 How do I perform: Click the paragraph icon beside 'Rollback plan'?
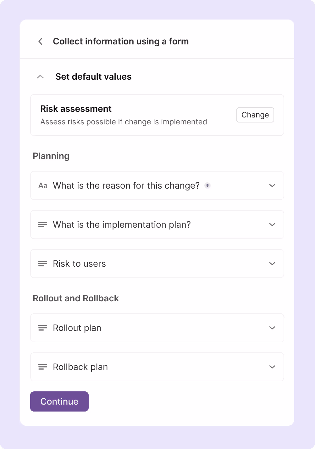[42, 367]
